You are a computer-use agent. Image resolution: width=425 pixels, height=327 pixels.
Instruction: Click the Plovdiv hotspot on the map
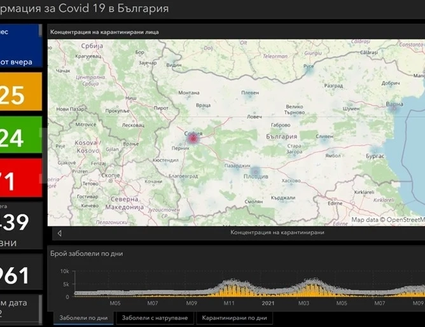(x=255, y=172)
